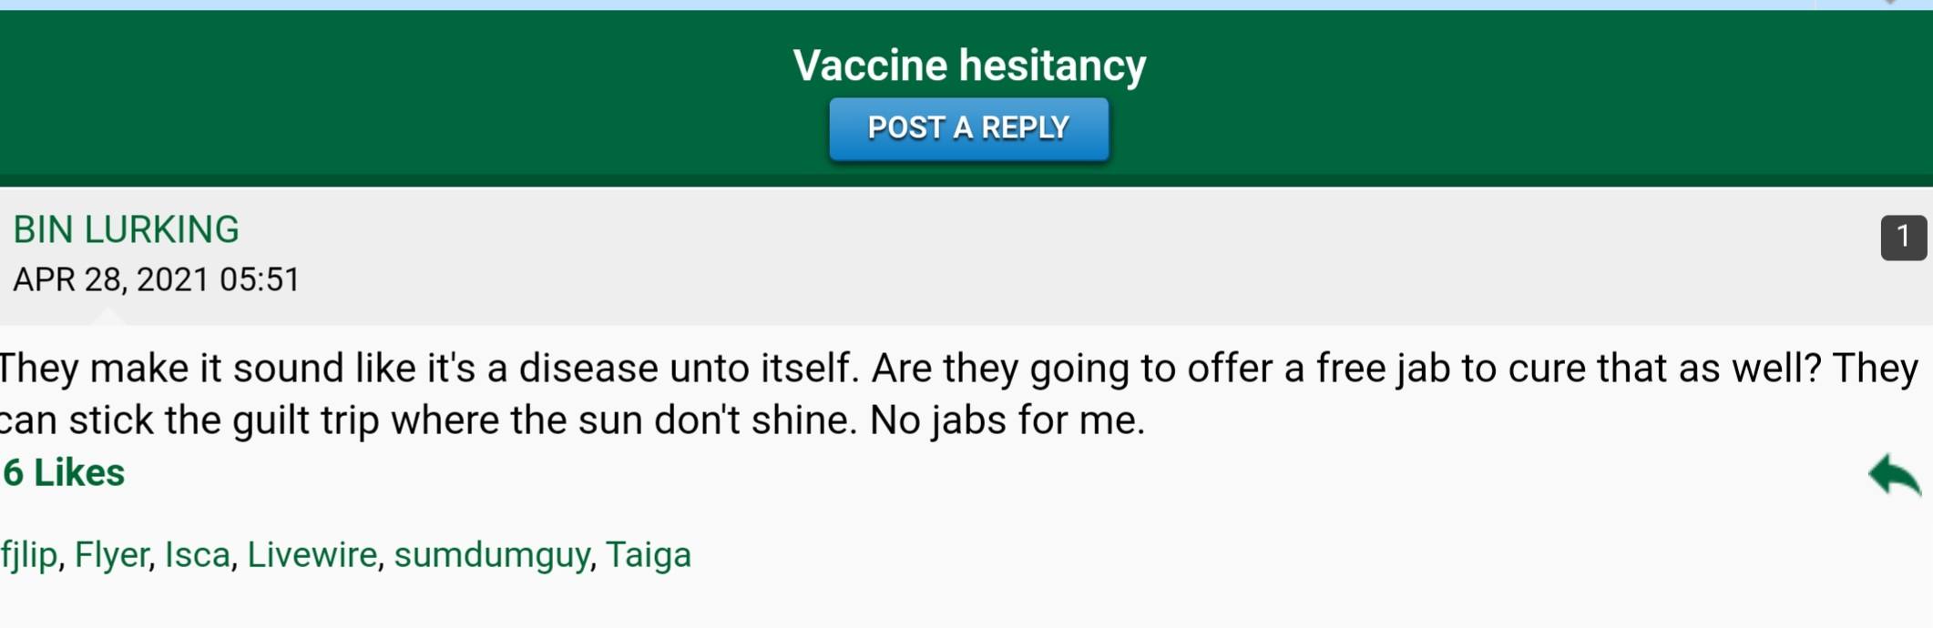Viewport: 1933px width, 628px height.
Task: Click the post line beginning "They make it sound"
Action: pos(958,369)
